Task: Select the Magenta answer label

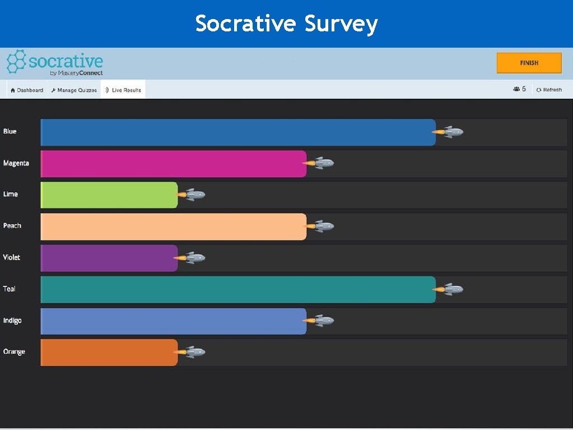Action: point(16,163)
